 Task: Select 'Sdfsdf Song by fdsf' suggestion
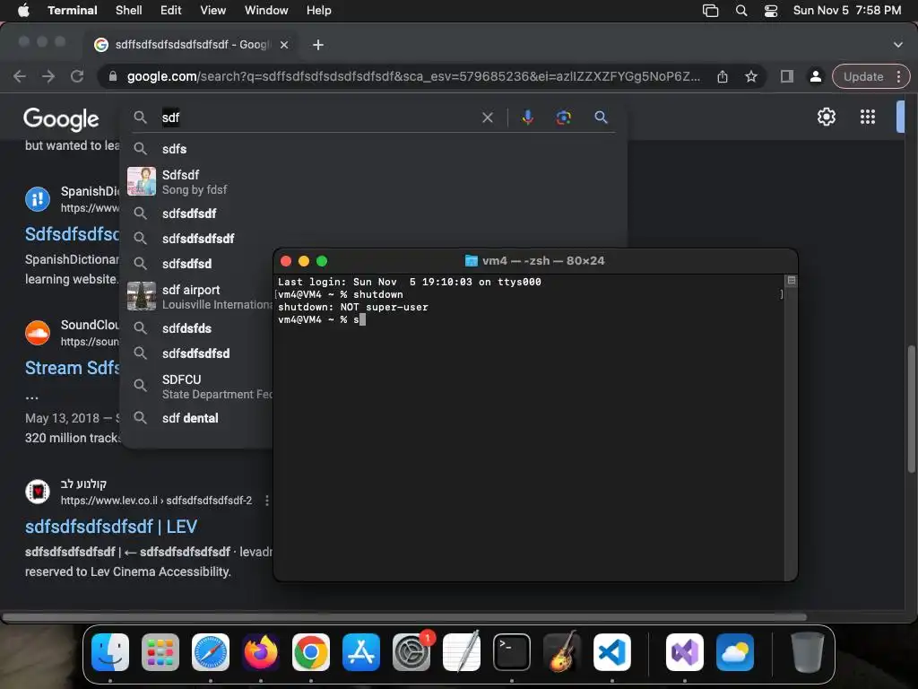tap(373, 181)
